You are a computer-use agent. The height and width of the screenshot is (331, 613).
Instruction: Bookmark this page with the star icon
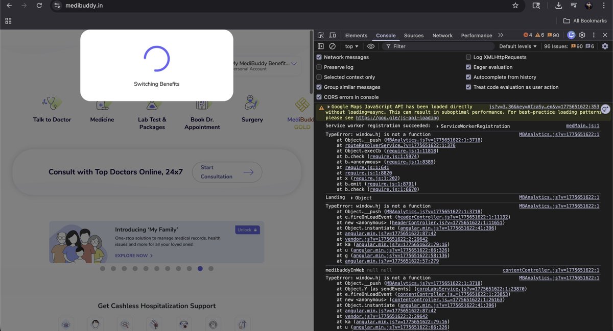tap(515, 5)
